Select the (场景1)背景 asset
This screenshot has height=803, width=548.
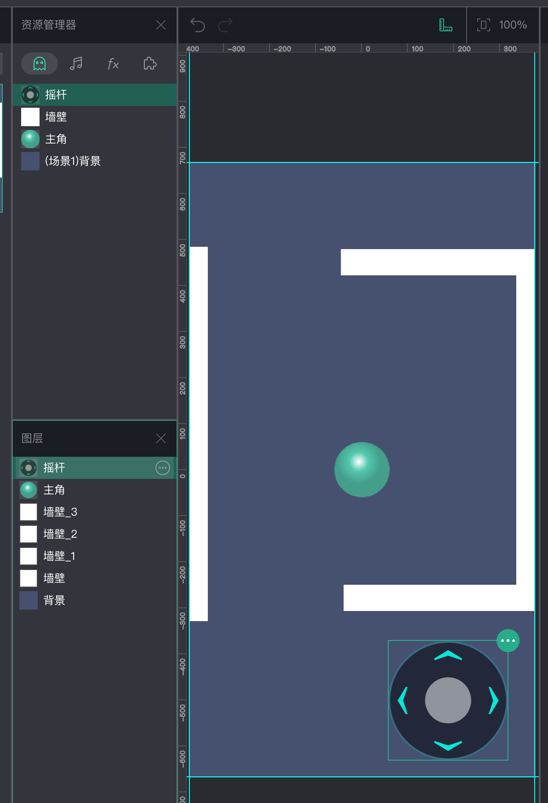tap(73, 161)
